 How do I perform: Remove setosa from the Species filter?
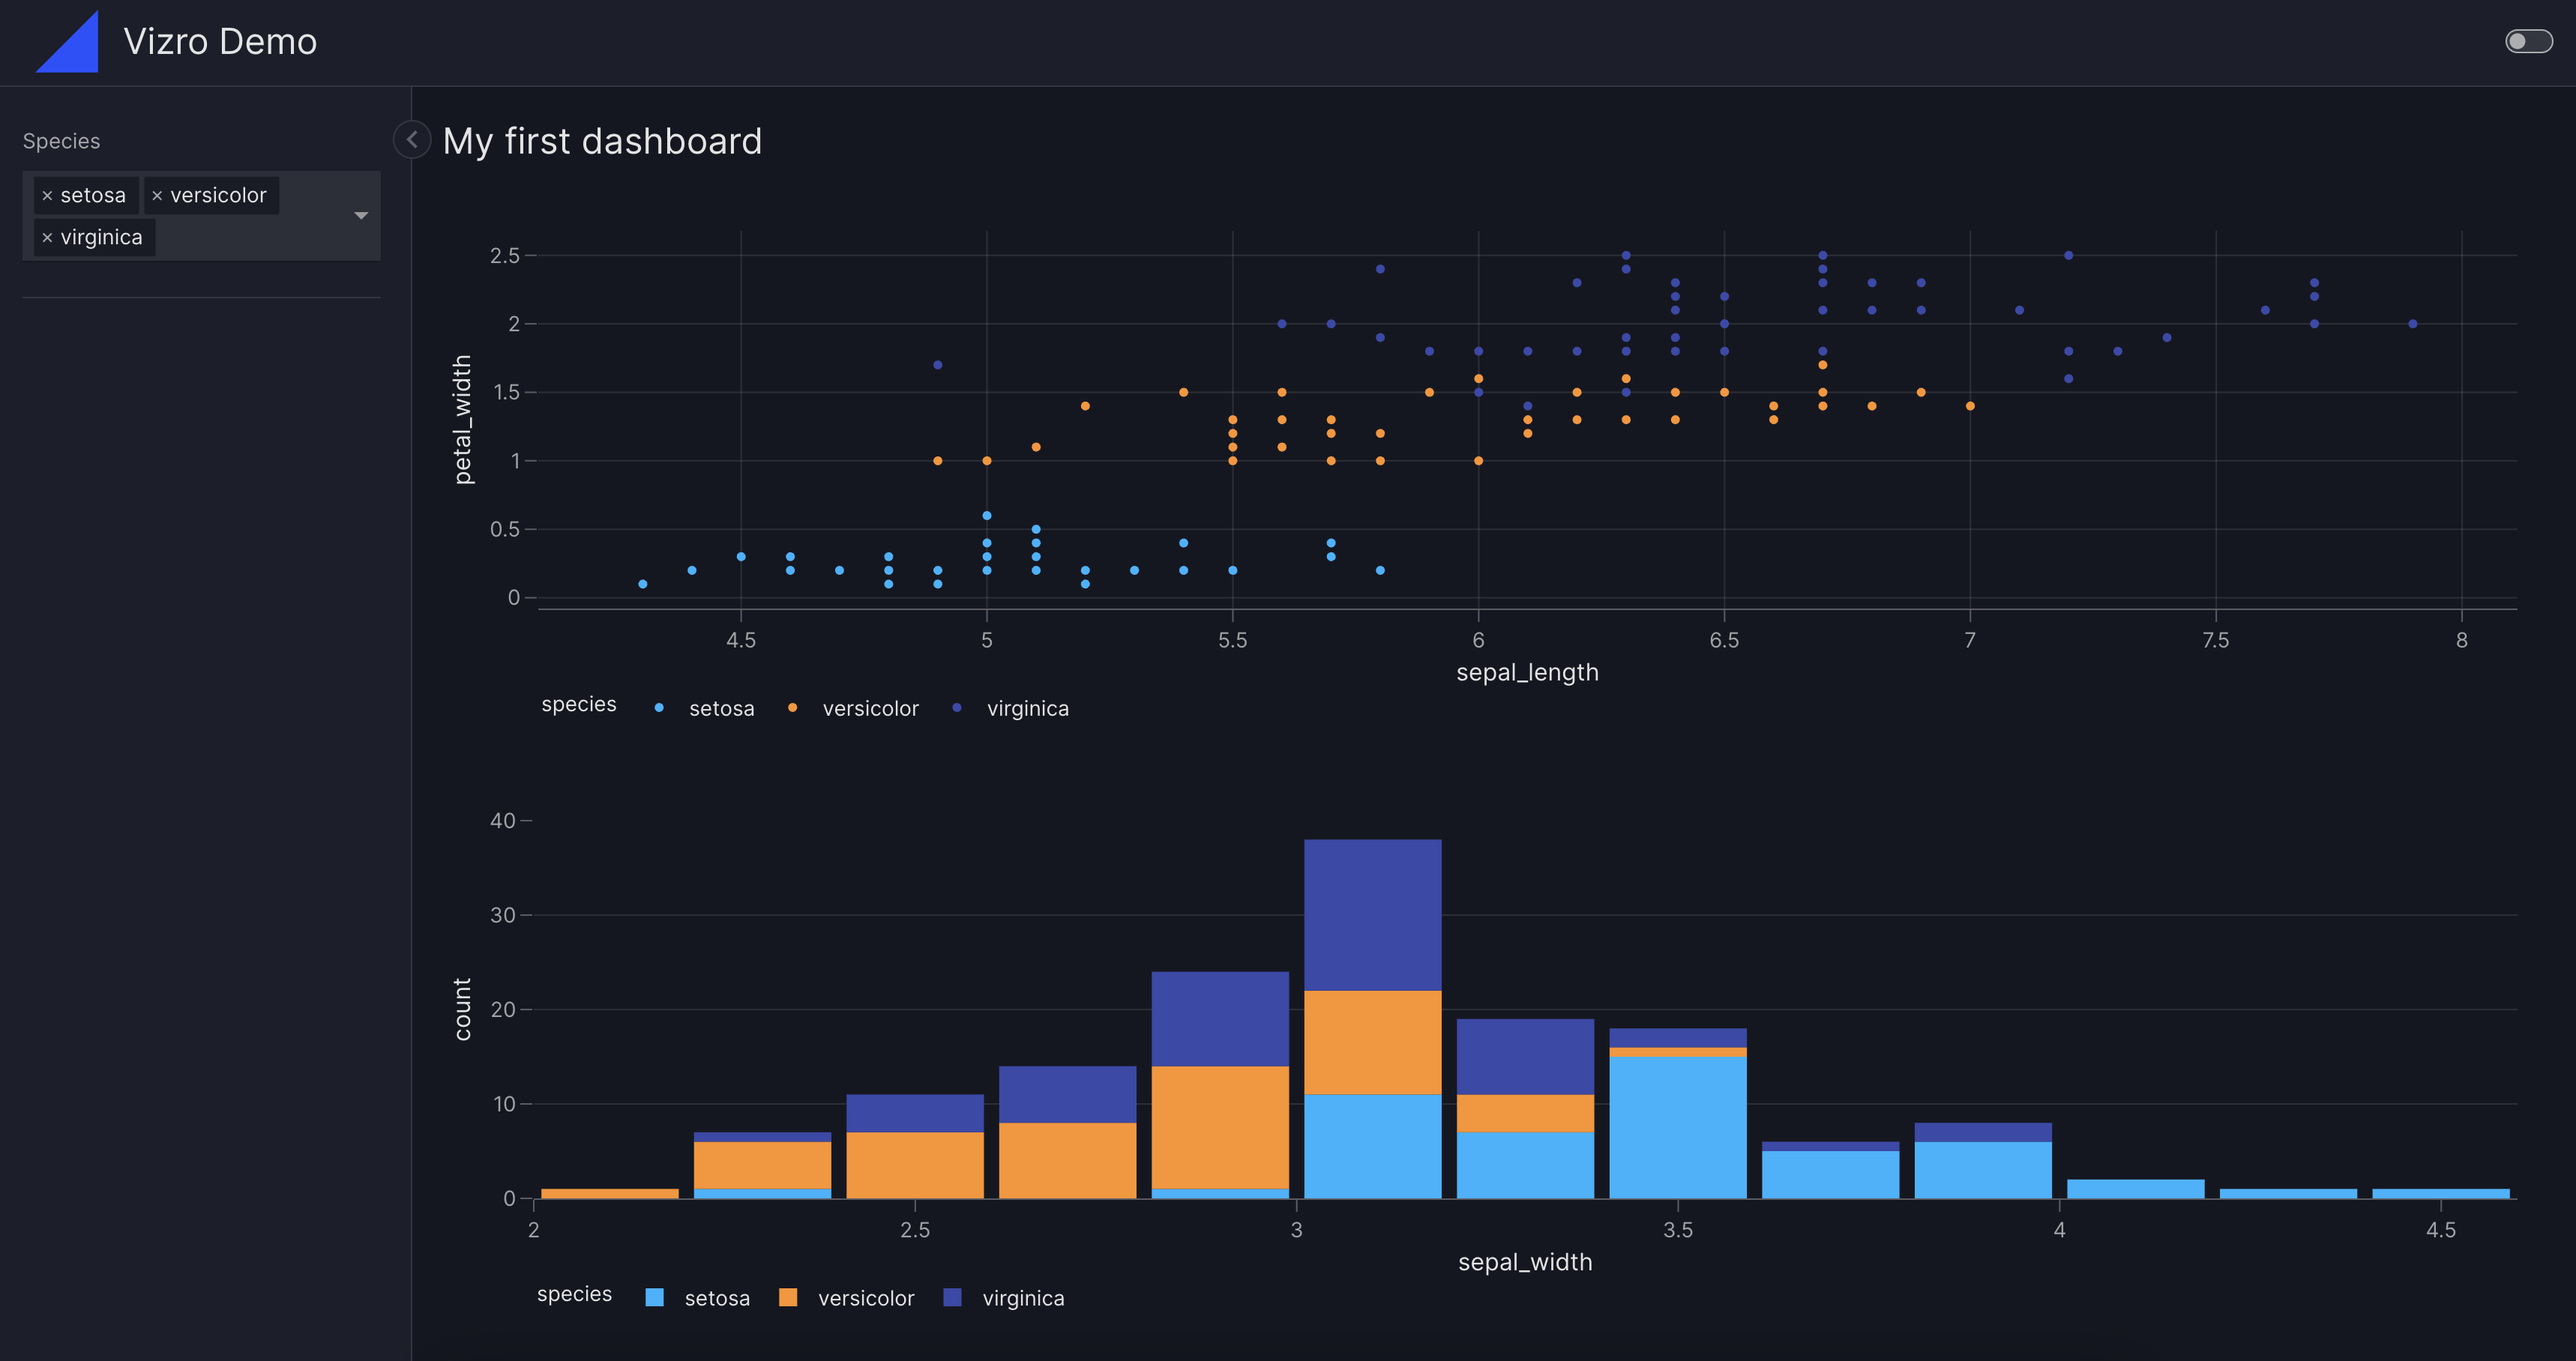tap(47, 194)
